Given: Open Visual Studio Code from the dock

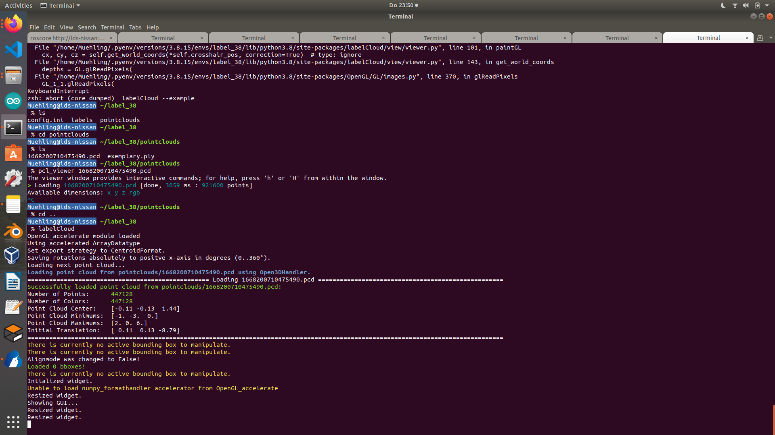Looking at the screenshot, I should [x=13, y=50].
